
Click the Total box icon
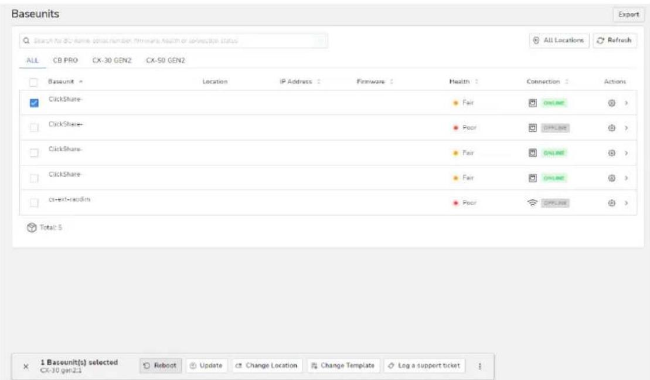pos(32,228)
